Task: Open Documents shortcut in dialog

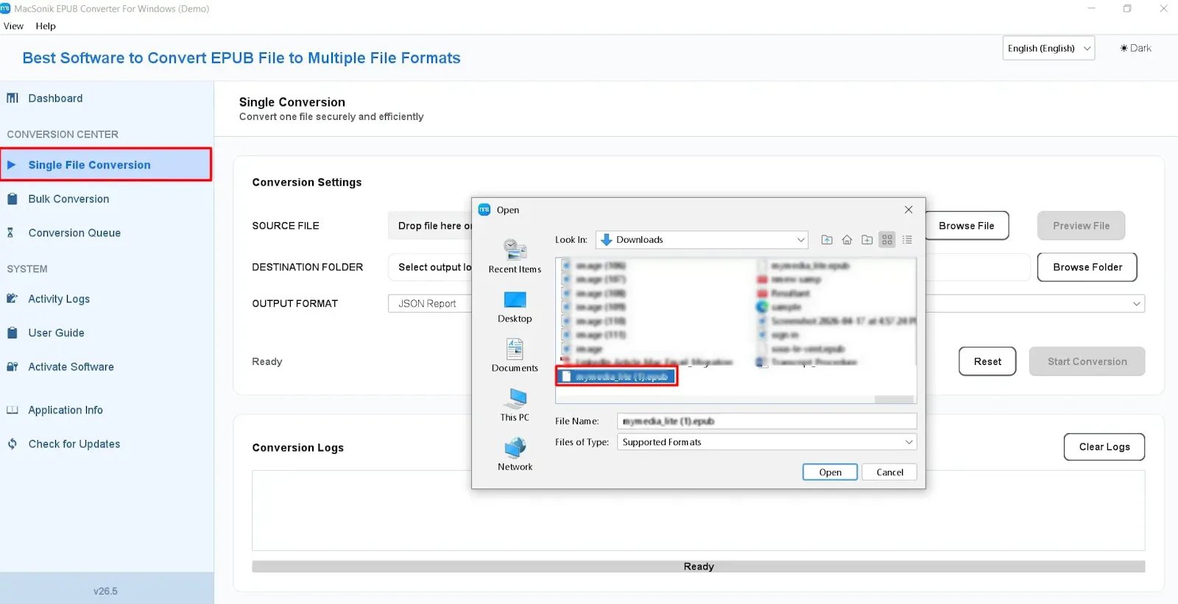Action: (x=515, y=355)
